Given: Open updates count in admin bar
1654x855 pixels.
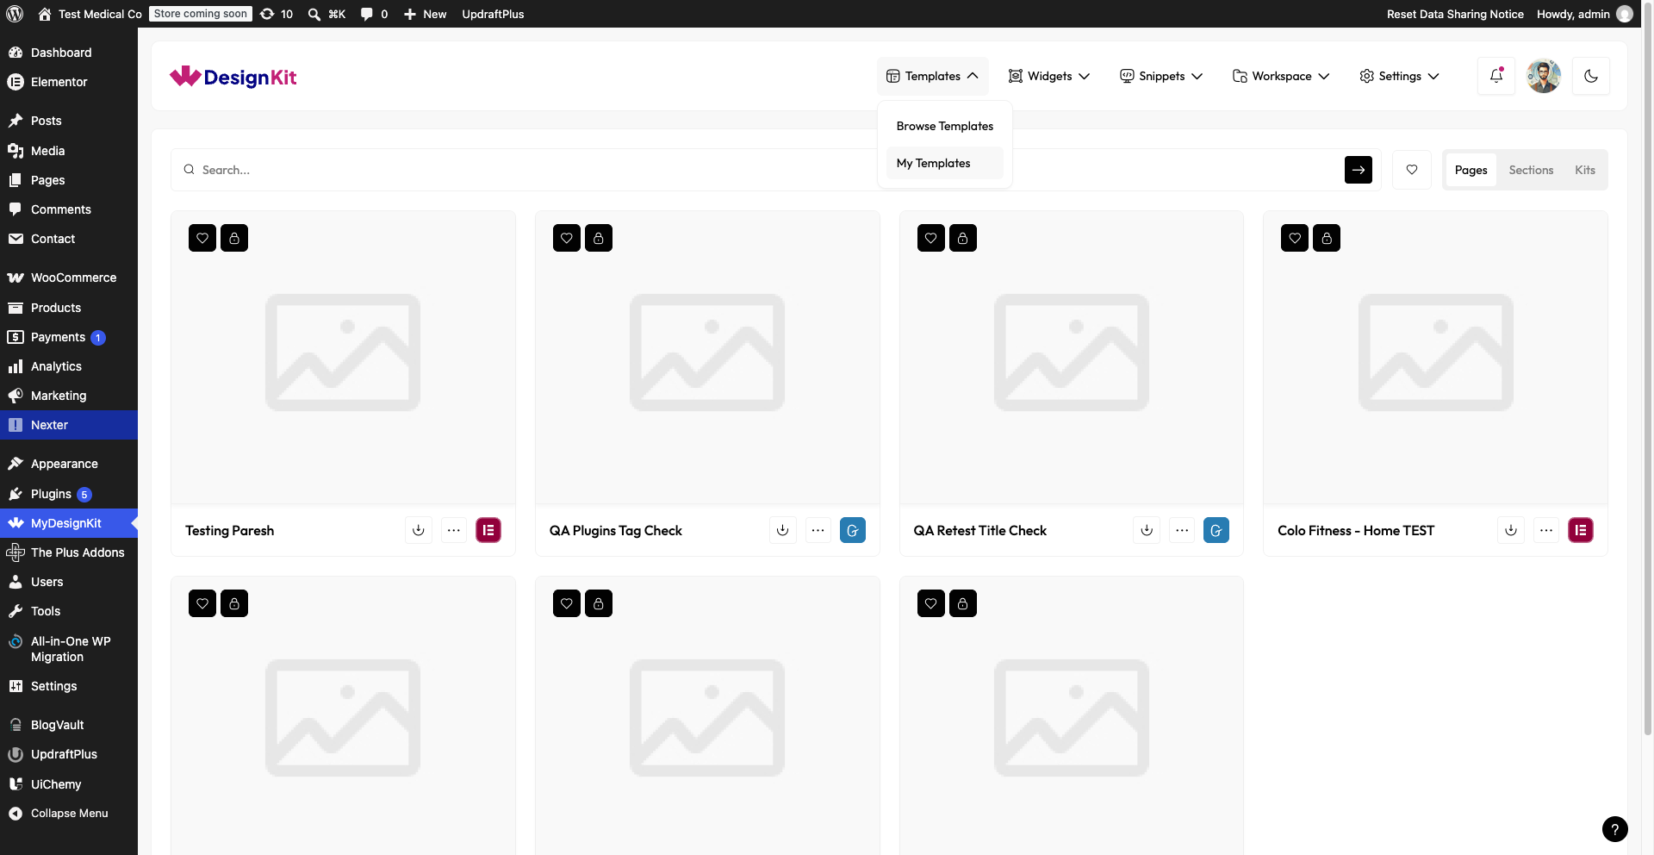Looking at the screenshot, I should click(277, 14).
